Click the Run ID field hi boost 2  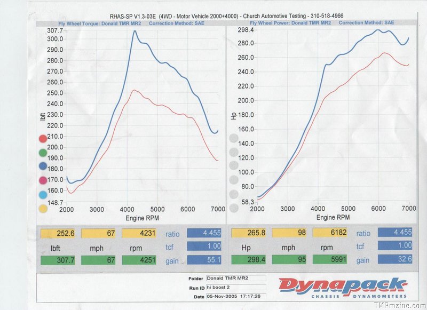236,288
